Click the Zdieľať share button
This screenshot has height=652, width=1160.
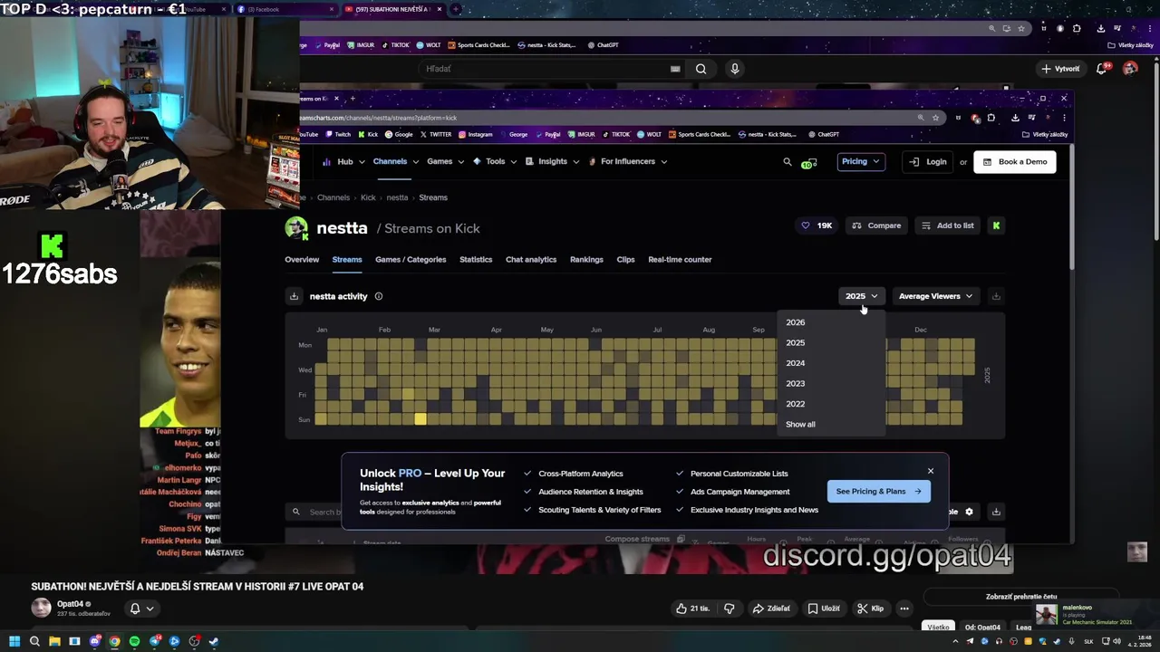(771, 609)
